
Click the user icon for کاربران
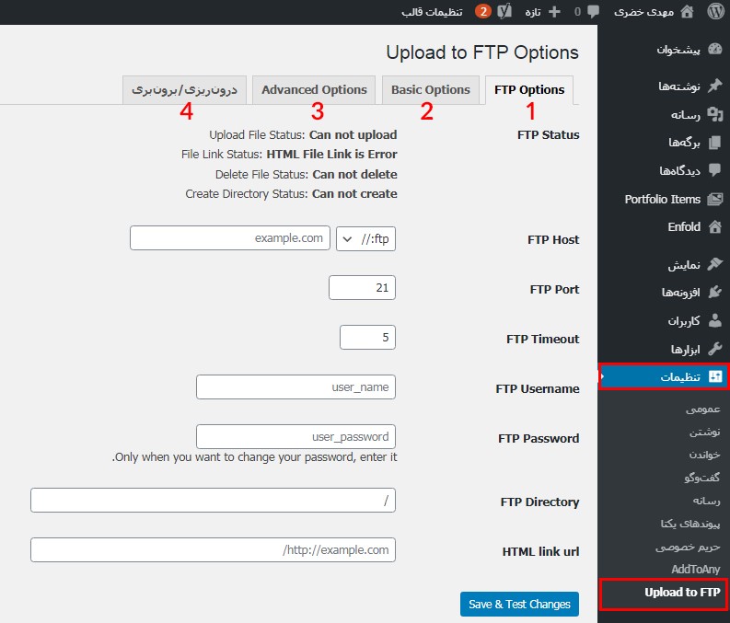click(714, 320)
